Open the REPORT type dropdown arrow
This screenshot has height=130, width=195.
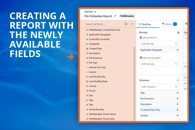coord(95,12)
